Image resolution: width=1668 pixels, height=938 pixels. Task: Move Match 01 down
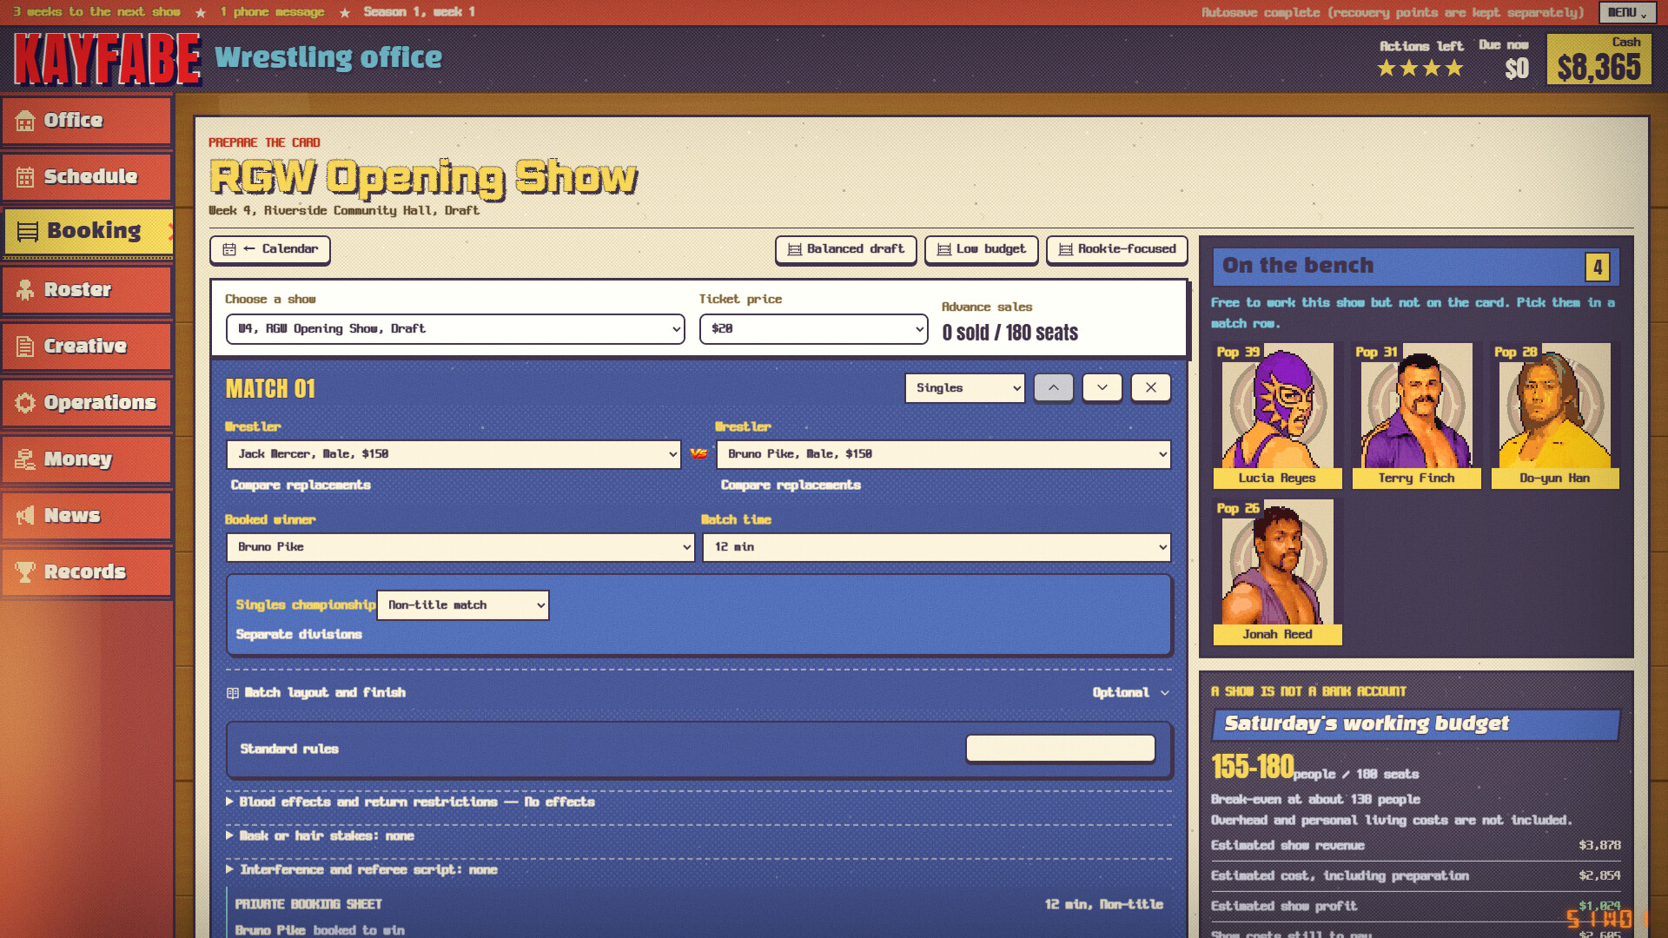[x=1102, y=388]
